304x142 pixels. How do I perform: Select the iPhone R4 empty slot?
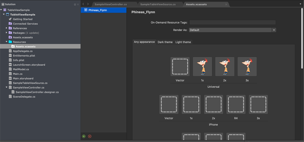[x=236, y=104]
